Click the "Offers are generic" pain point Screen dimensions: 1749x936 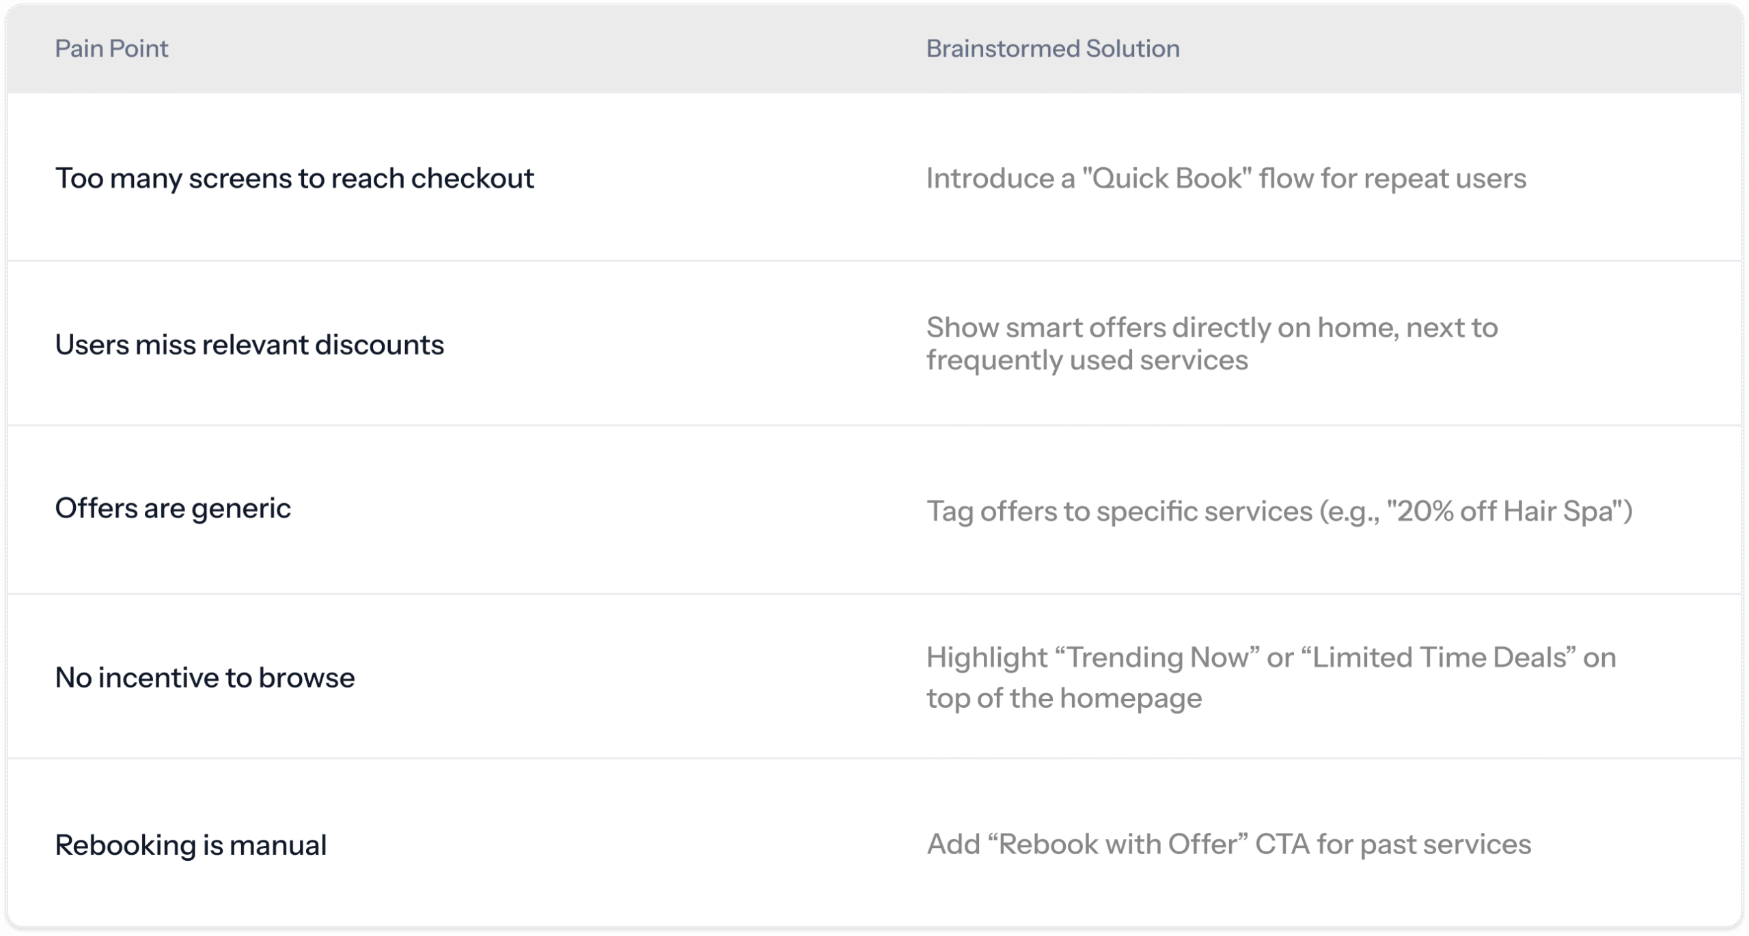173,509
